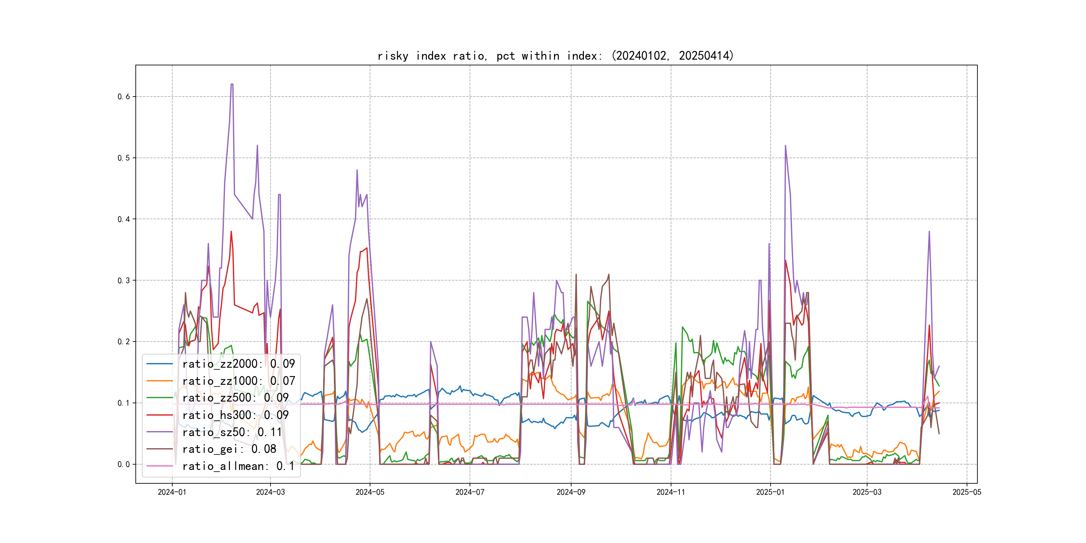
Task: Click the ratio_allmean legend entry
Action: (x=238, y=466)
